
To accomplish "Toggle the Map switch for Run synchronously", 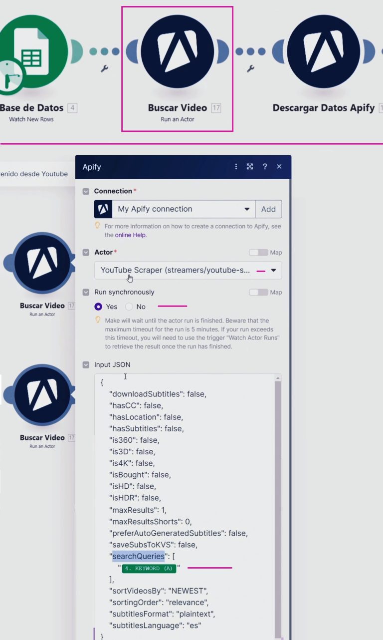I will [x=258, y=293].
